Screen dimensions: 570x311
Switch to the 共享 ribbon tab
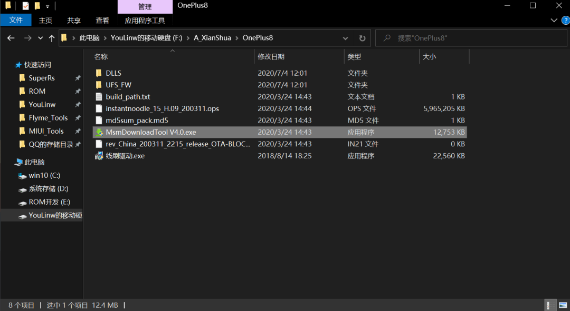(x=74, y=21)
